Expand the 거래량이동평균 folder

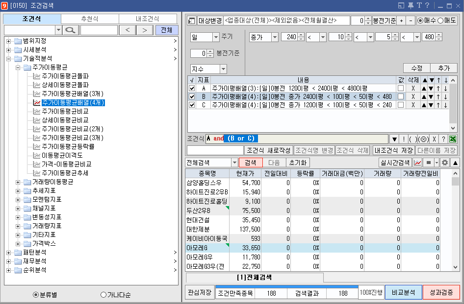[18, 182]
